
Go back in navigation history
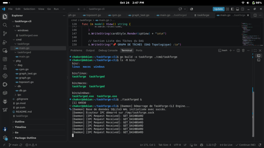click(x=79, y=9)
